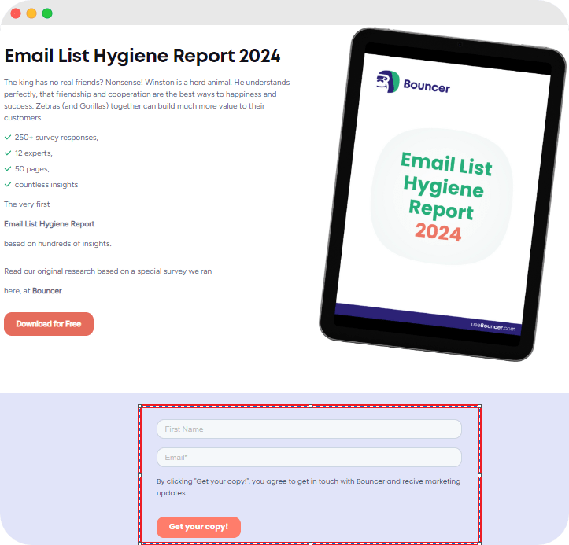Focus the Email* input field

(309, 457)
